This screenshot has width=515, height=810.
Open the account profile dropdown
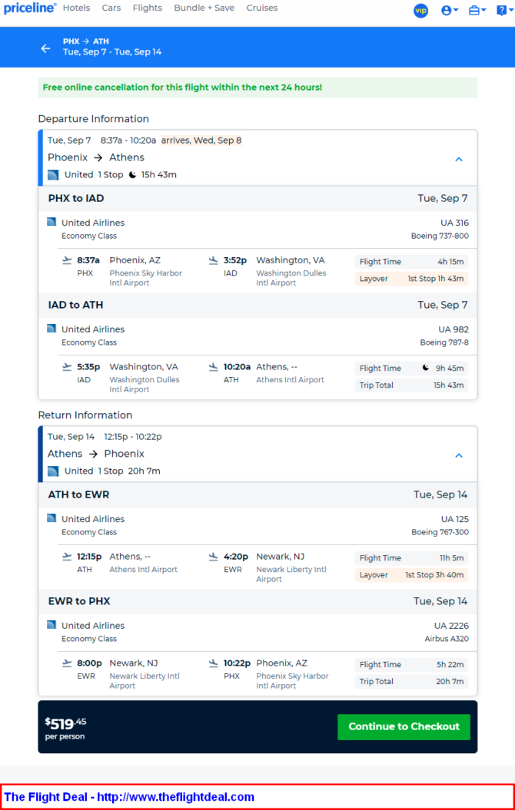click(450, 10)
